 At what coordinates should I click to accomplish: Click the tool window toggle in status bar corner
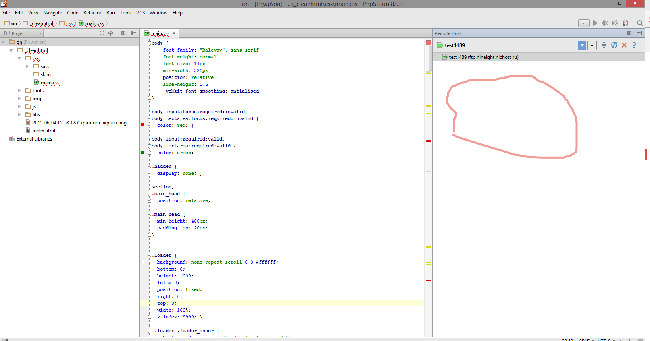pos(5,339)
